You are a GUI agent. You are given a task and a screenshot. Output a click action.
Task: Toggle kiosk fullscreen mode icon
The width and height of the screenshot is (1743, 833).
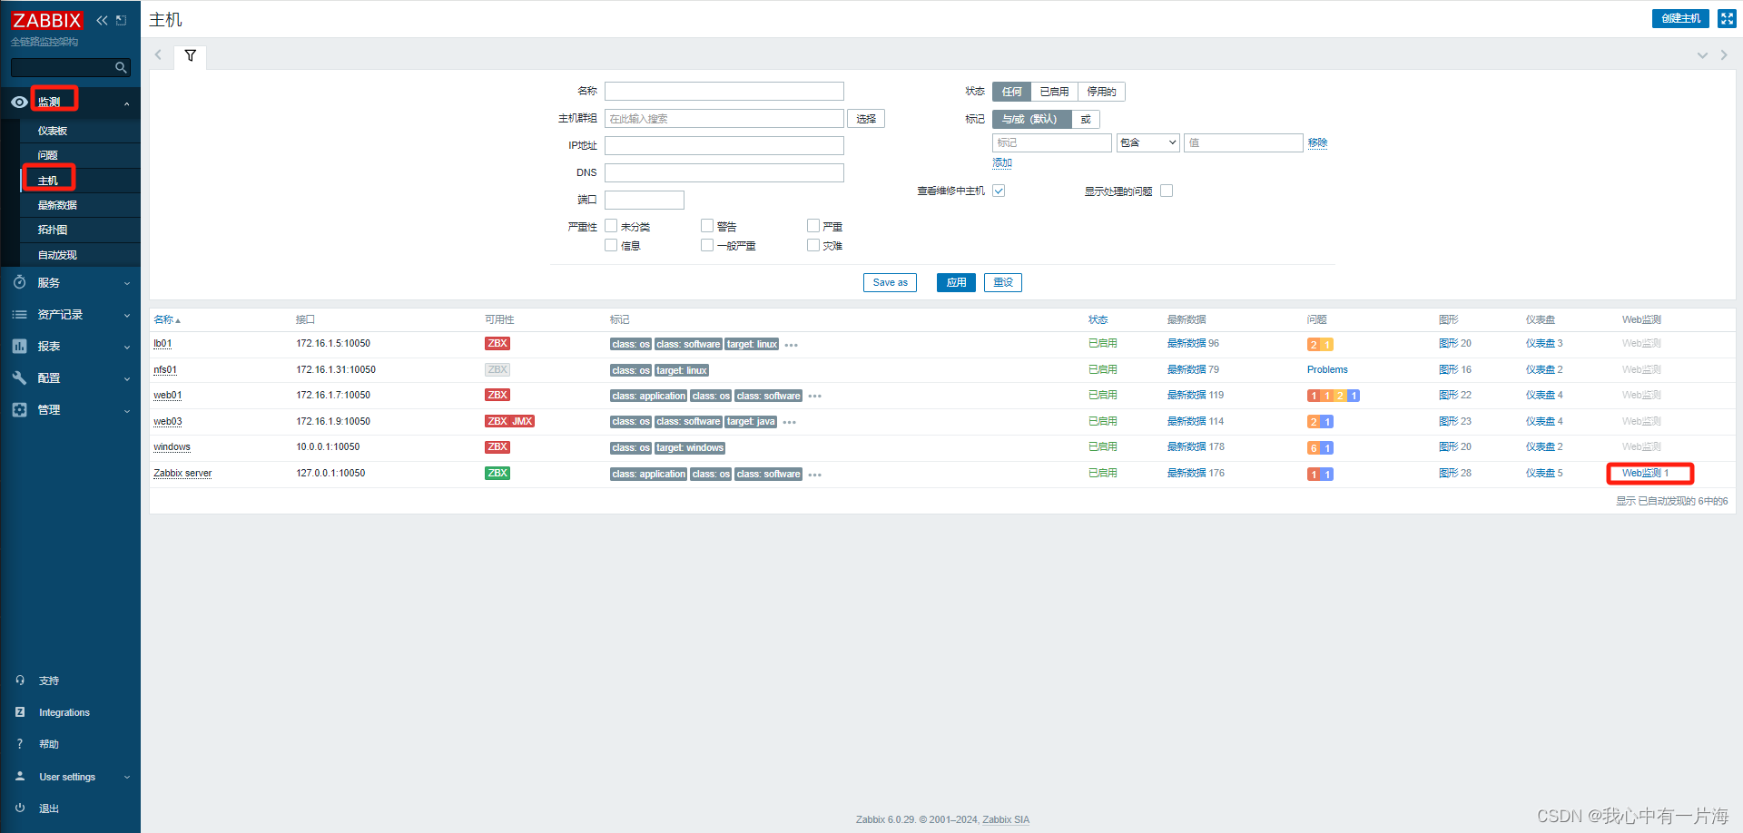point(1727,18)
